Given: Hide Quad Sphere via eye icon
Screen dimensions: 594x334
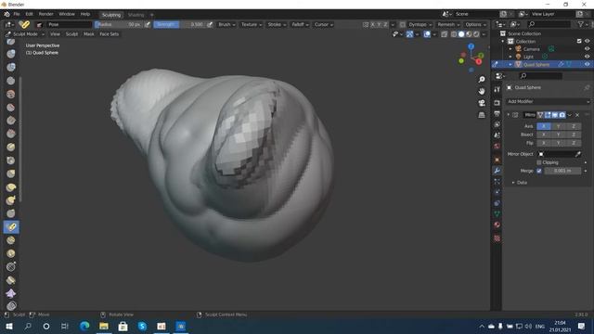Looking at the screenshot, I should [x=587, y=64].
